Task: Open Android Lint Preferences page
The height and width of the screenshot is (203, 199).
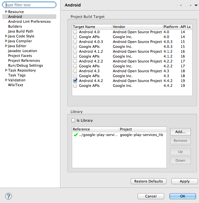Action: pyautogui.click(x=29, y=21)
